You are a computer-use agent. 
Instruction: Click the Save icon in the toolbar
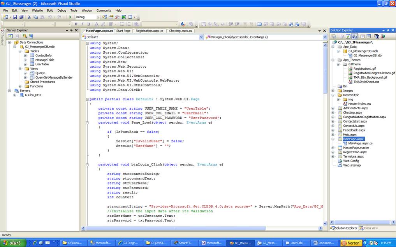(x=15, y=17)
